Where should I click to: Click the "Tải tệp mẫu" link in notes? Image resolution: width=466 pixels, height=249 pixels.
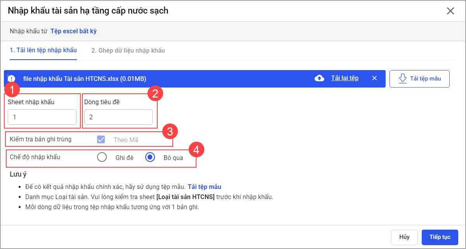tap(204, 187)
